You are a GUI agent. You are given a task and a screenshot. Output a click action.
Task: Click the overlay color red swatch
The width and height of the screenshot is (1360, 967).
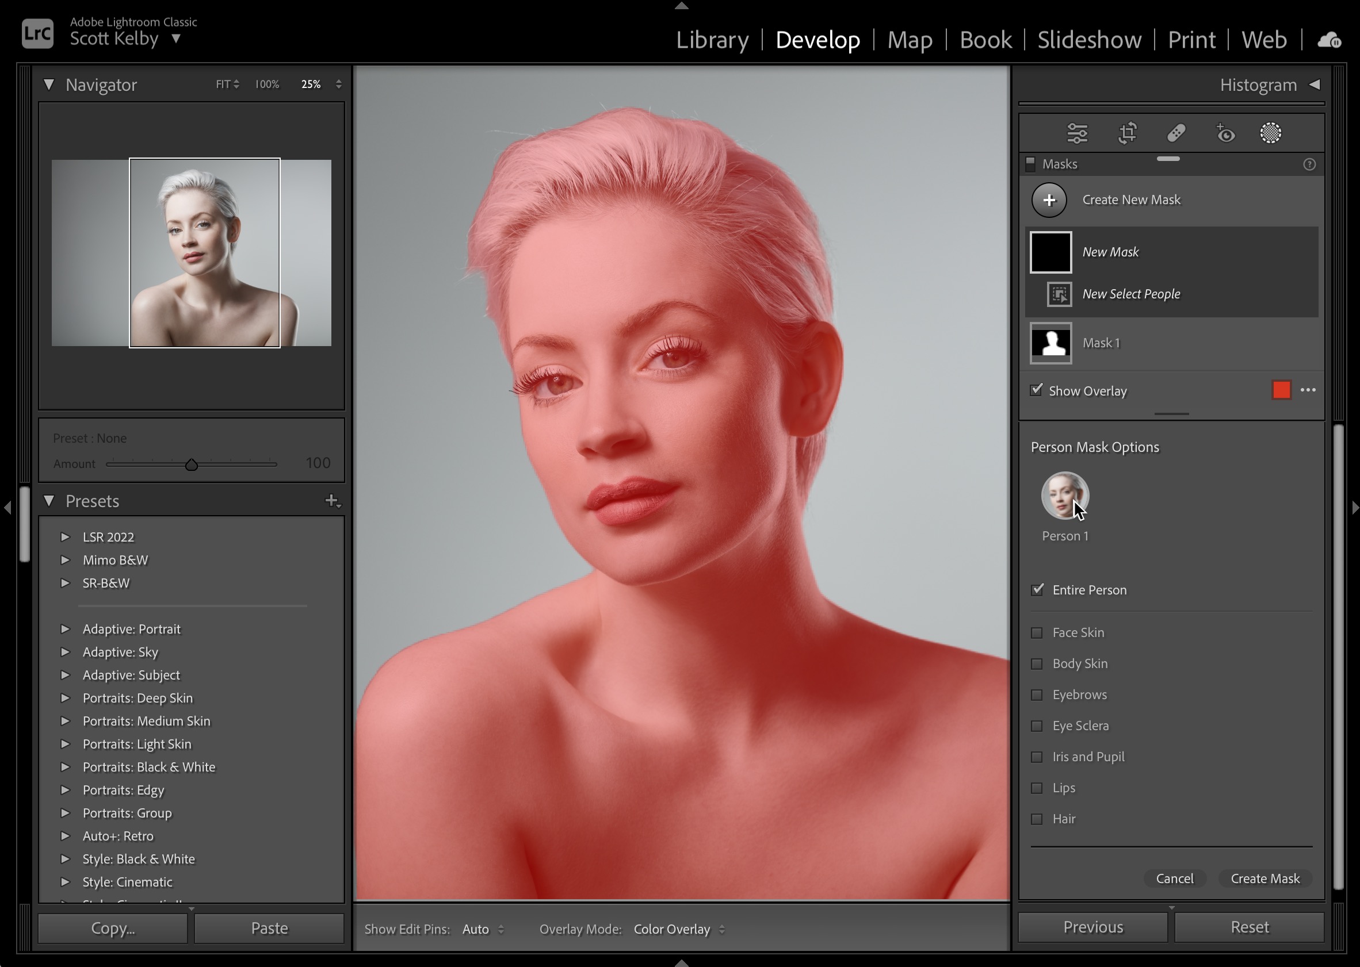pos(1282,390)
